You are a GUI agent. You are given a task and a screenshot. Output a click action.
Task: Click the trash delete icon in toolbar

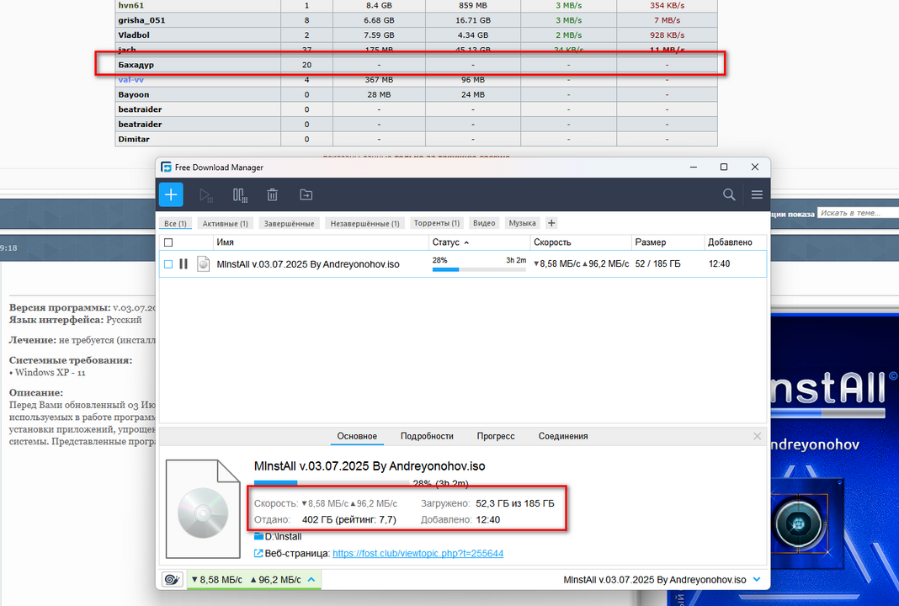(x=273, y=195)
